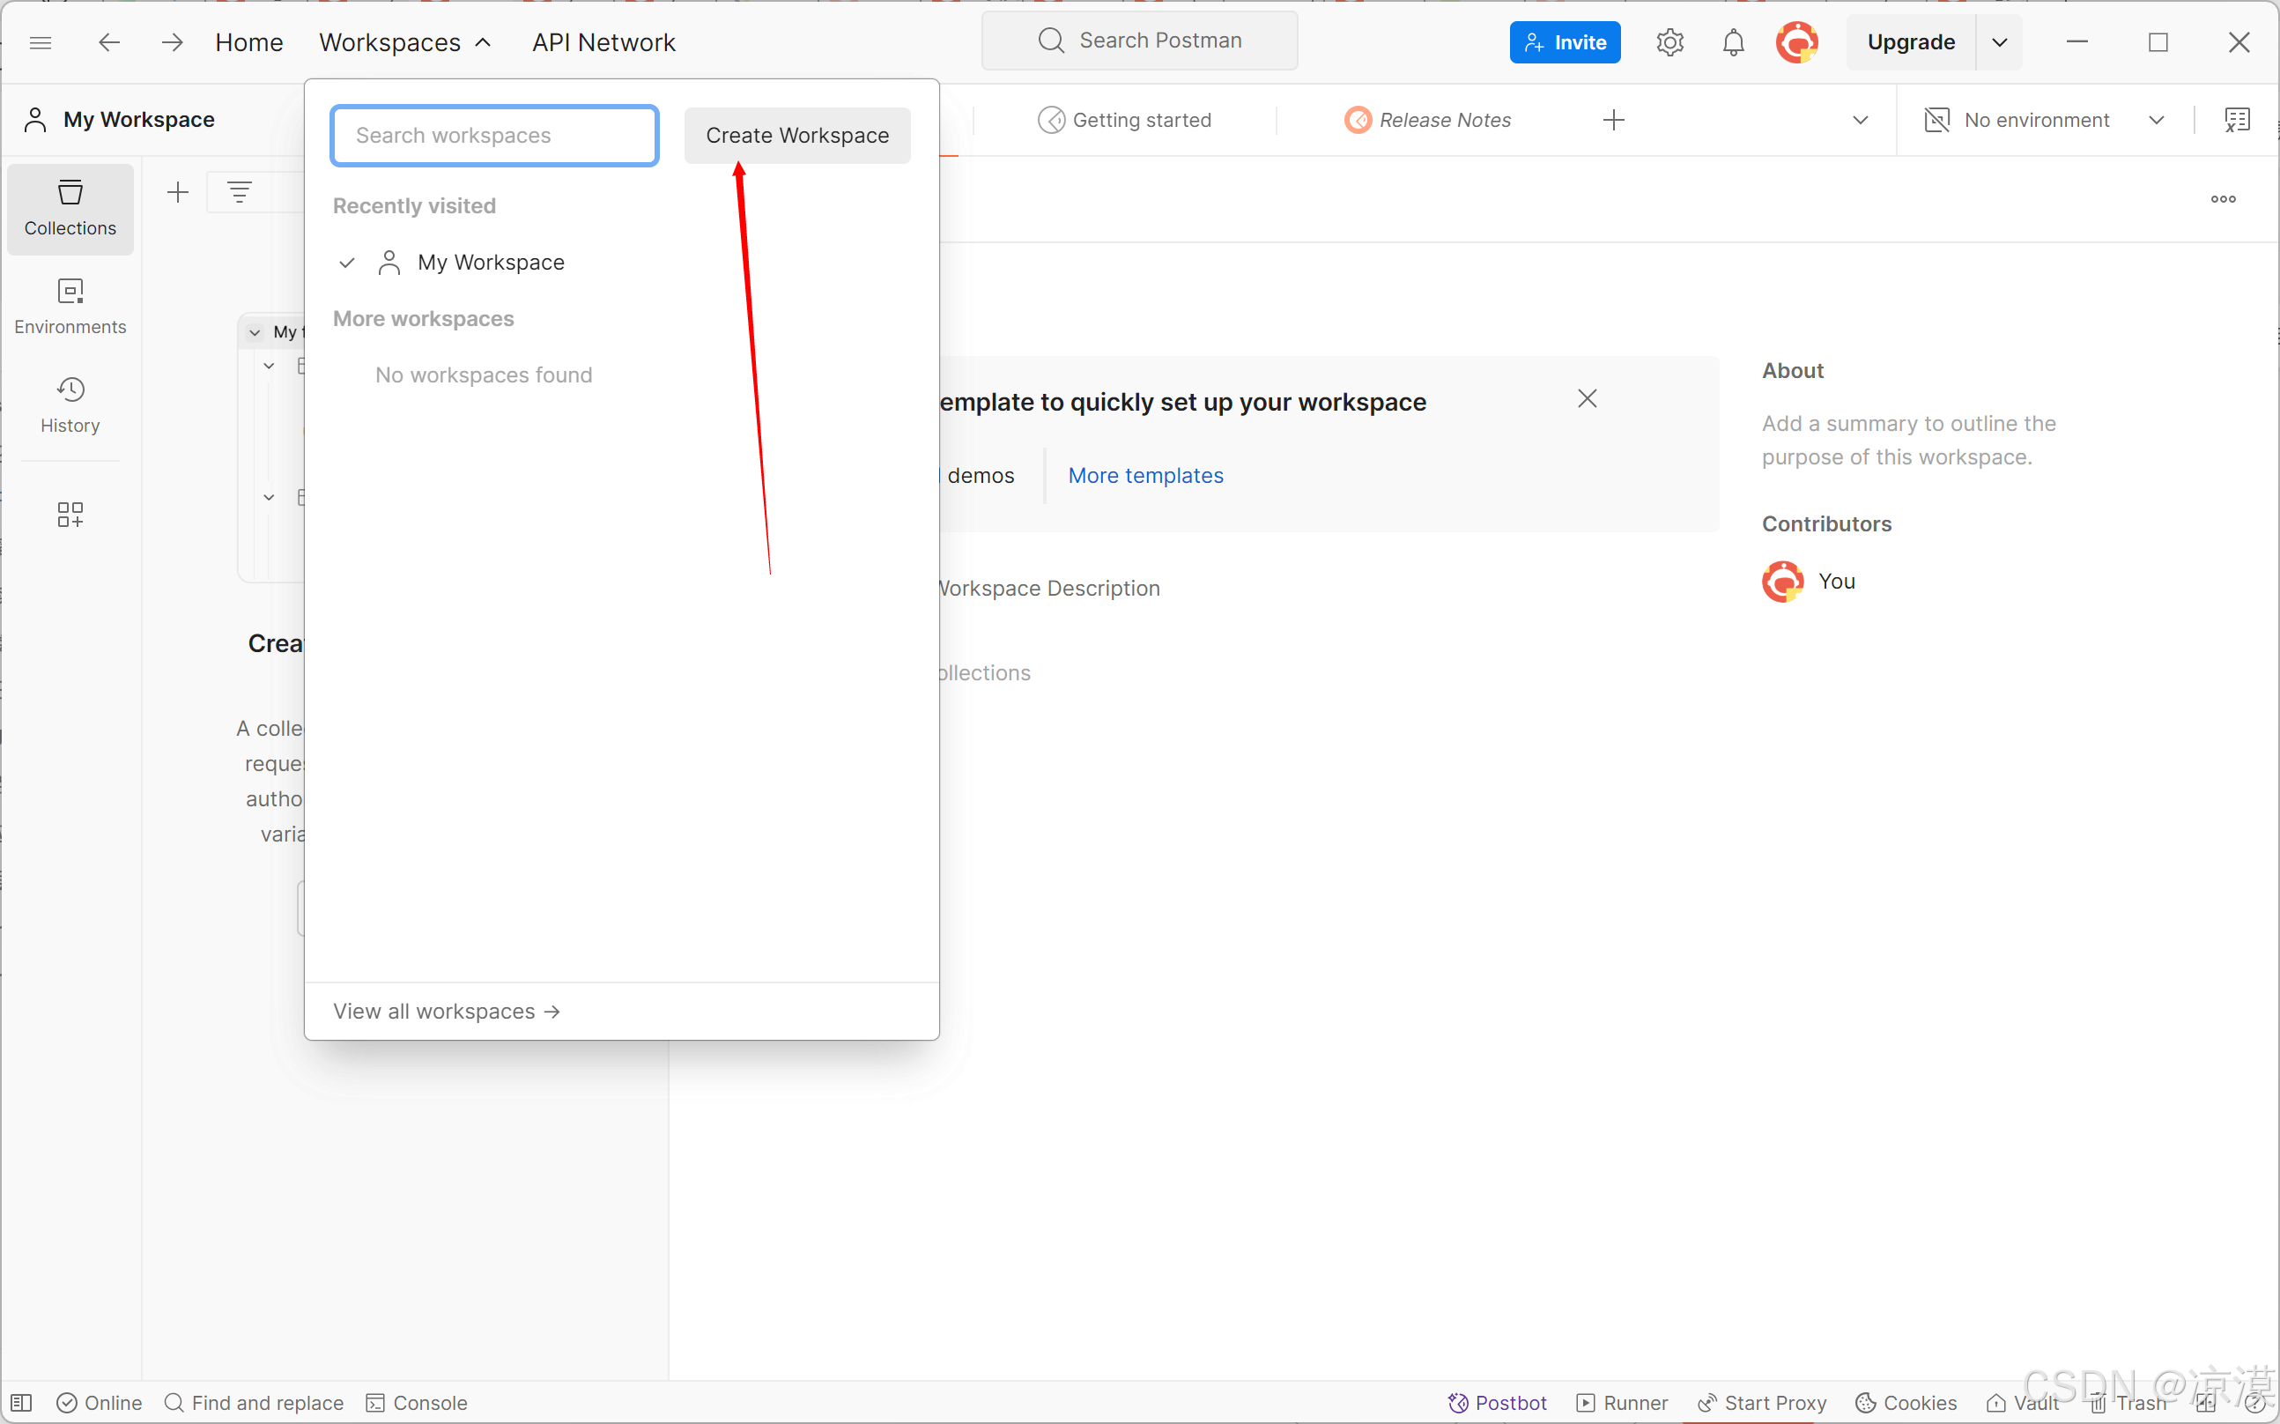Open the workspace three-dot options menu
Screen dimensions: 2280x1424
click(x=2223, y=199)
